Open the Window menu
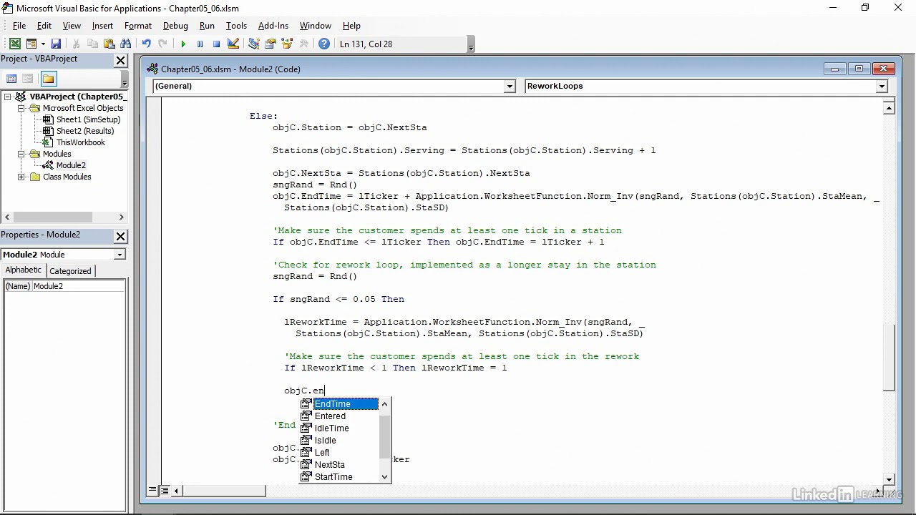 (x=316, y=26)
